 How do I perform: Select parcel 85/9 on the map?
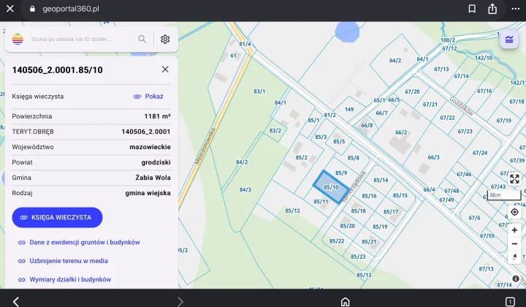341,173
